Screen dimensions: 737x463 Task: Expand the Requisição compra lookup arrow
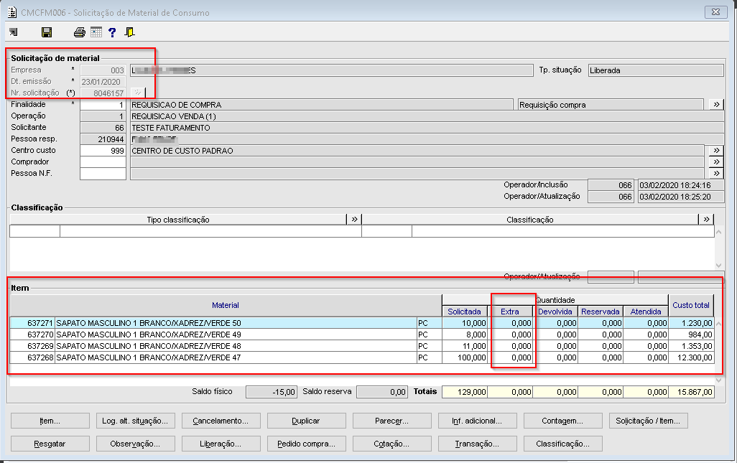[x=716, y=104]
